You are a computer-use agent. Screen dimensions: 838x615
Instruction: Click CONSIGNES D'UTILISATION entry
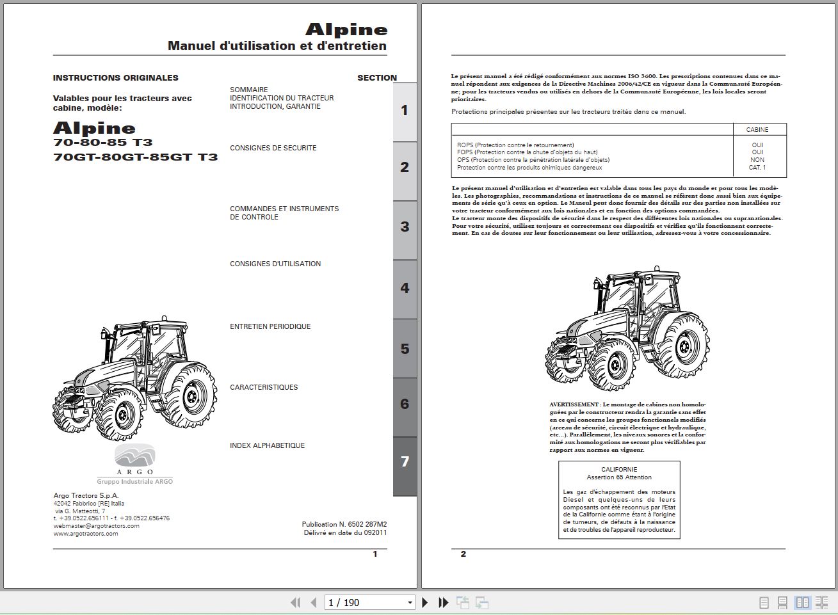pyautogui.click(x=275, y=264)
